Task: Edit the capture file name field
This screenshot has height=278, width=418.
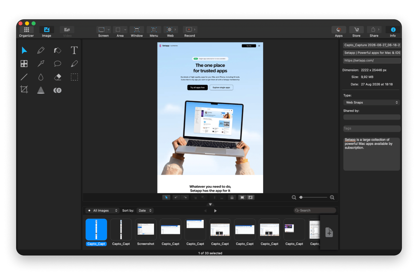Action: pyautogui.click(x=372, y=45)
